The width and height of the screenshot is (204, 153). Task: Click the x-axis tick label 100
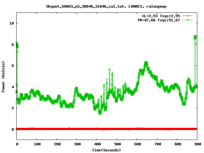tap(37, 144)
